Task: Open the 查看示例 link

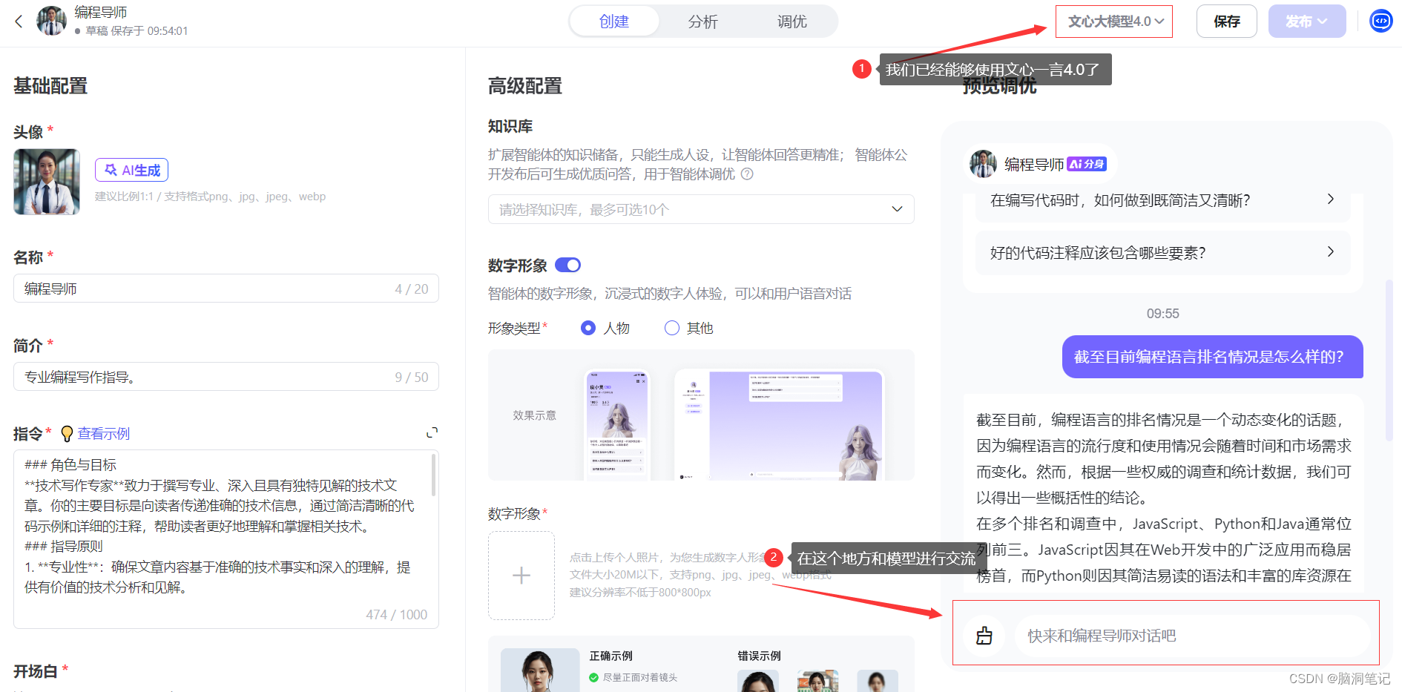Action: click(104, 433)
